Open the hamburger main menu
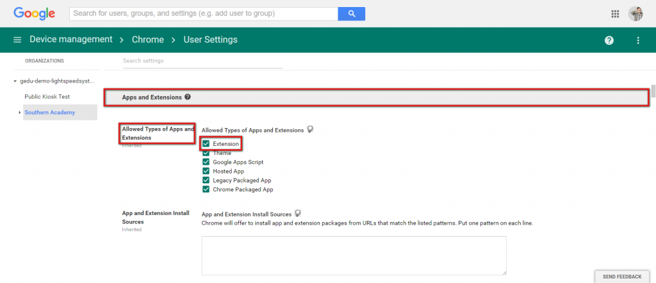Image resolution: width=656 pixels, height=283 pixels. coord(17,40)
